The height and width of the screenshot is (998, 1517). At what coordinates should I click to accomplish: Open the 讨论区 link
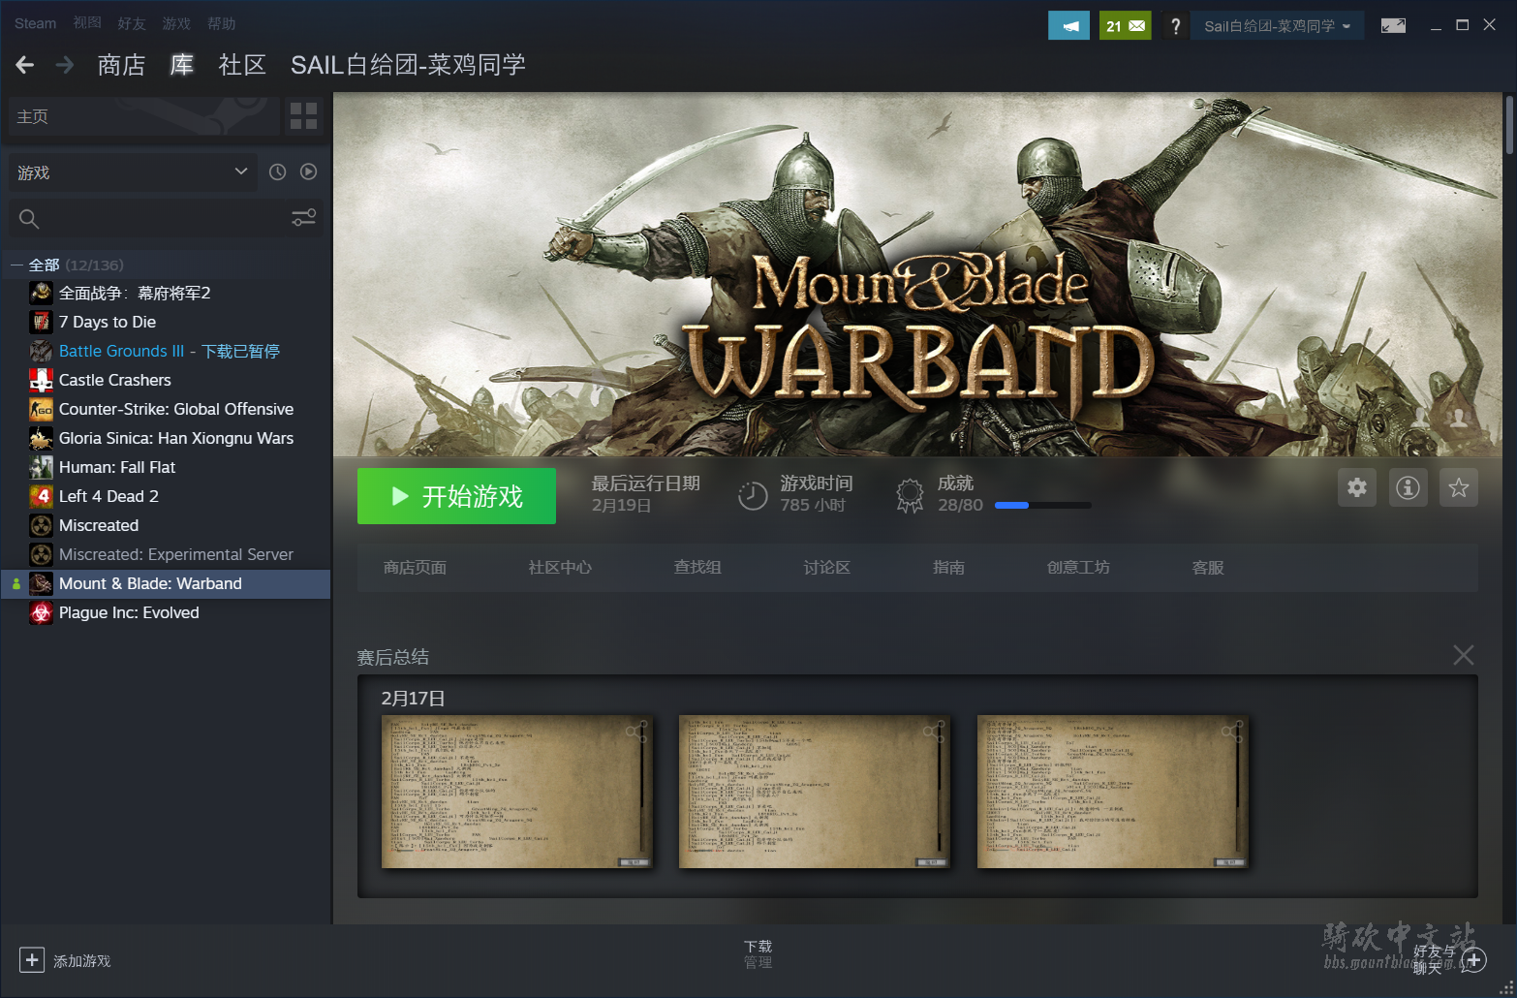click(x=826, y=568)
